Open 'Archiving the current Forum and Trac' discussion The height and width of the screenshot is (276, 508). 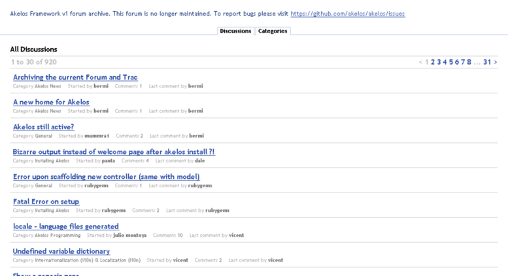75,77
